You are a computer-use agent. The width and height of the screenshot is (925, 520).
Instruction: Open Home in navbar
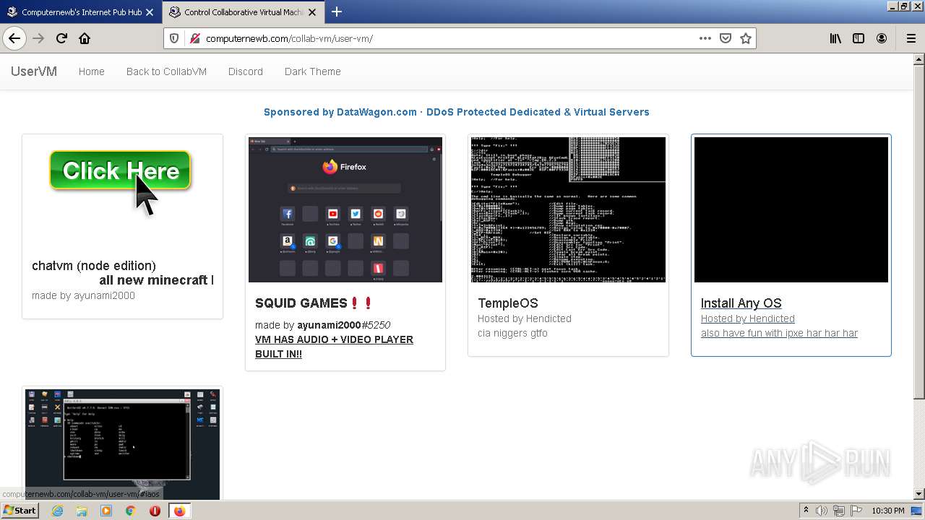(x=92, y=71)
